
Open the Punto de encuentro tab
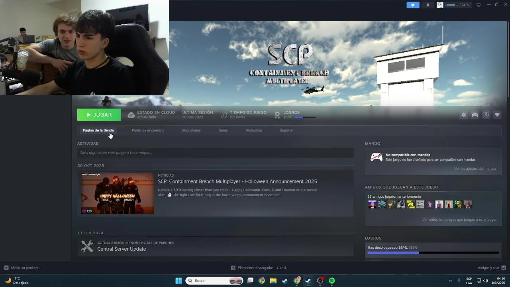click(148, 130)
